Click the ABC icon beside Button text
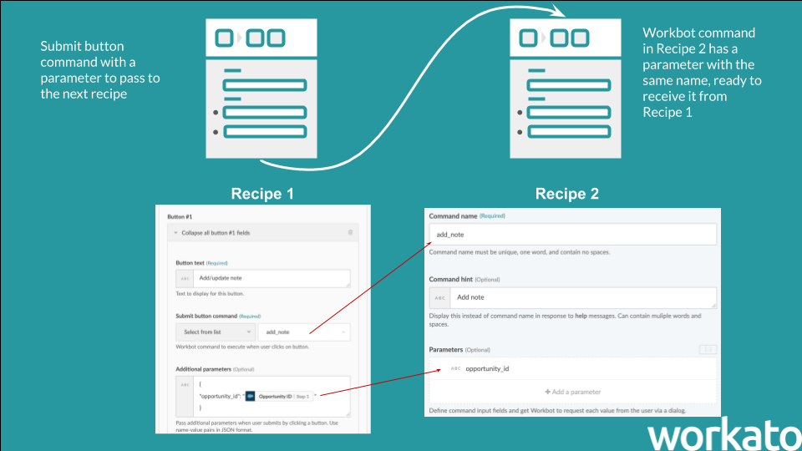 point(185,279)
